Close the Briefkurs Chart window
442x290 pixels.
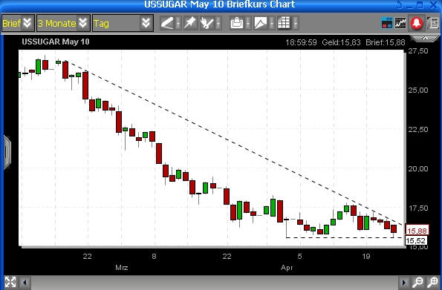point(434,4)
